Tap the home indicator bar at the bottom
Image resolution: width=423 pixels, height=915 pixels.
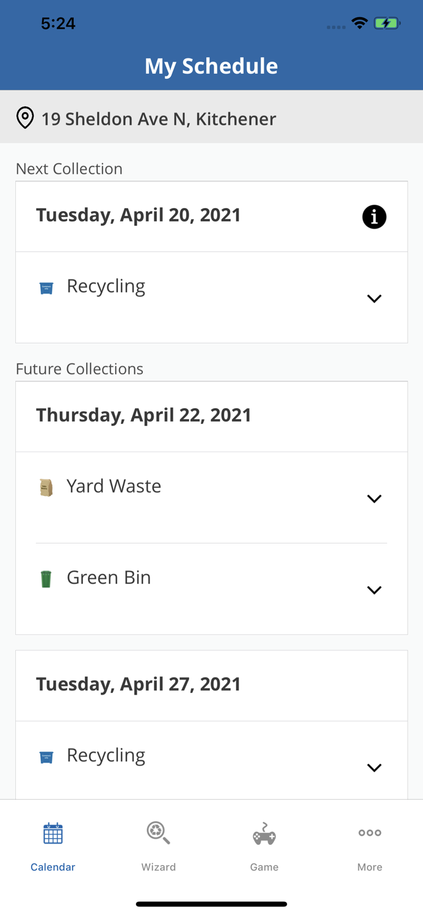[x=211, y=903]
